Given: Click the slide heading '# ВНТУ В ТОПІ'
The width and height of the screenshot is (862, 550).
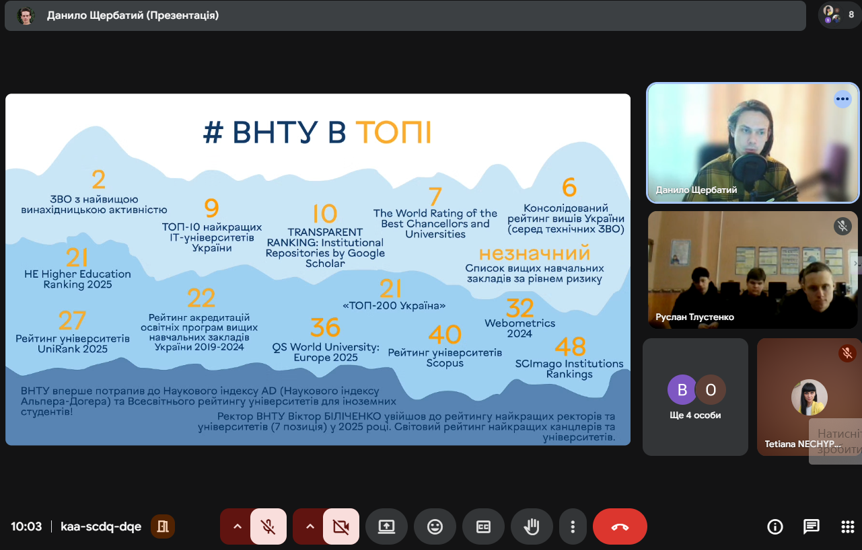Looking at the screenshot, I should coord(317,132).
